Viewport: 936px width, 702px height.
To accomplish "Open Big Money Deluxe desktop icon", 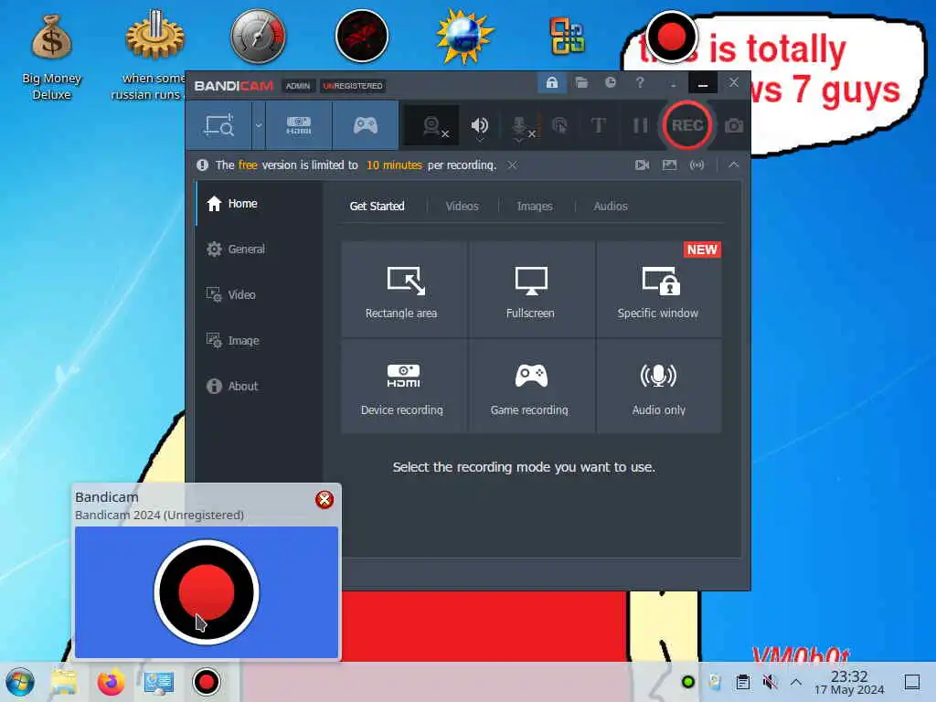I will tap(52, 58).
